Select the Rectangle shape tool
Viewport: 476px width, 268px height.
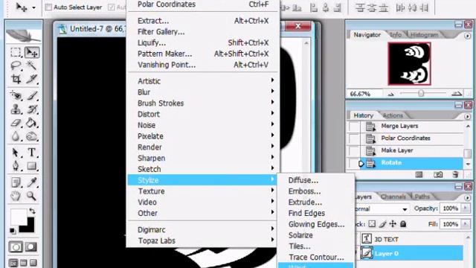point(31,166)
